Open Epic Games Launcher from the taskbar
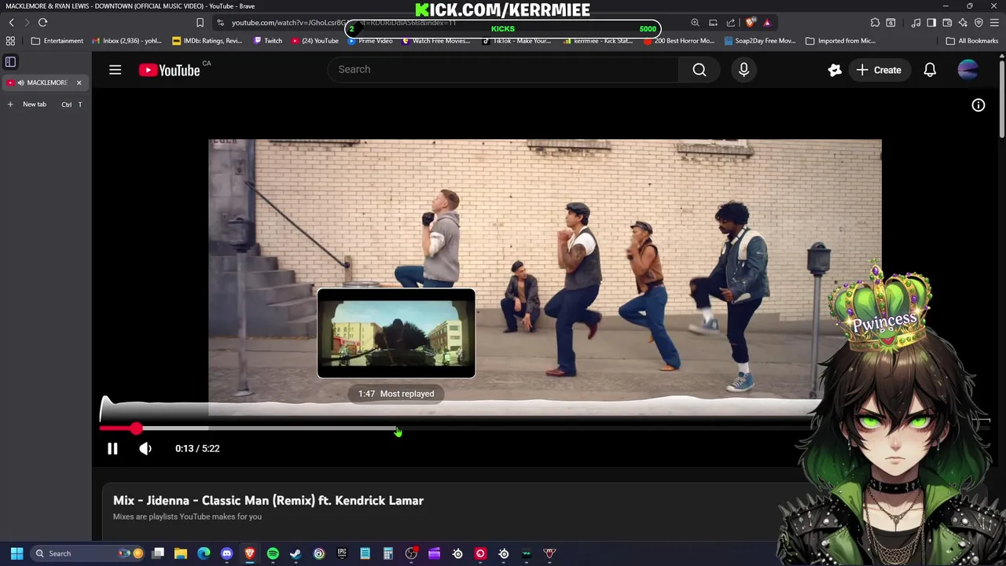 (x=342, y=553)
